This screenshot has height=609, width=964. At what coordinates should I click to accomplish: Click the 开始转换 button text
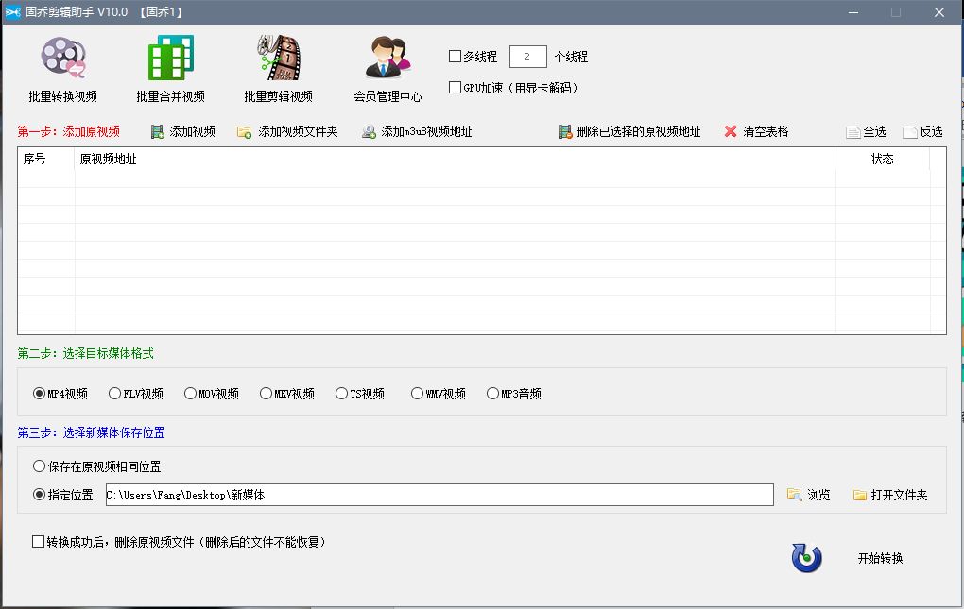(881, 558)
